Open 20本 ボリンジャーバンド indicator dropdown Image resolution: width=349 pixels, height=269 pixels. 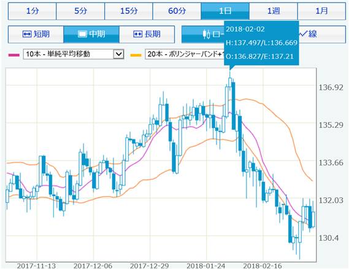point(185,54)
